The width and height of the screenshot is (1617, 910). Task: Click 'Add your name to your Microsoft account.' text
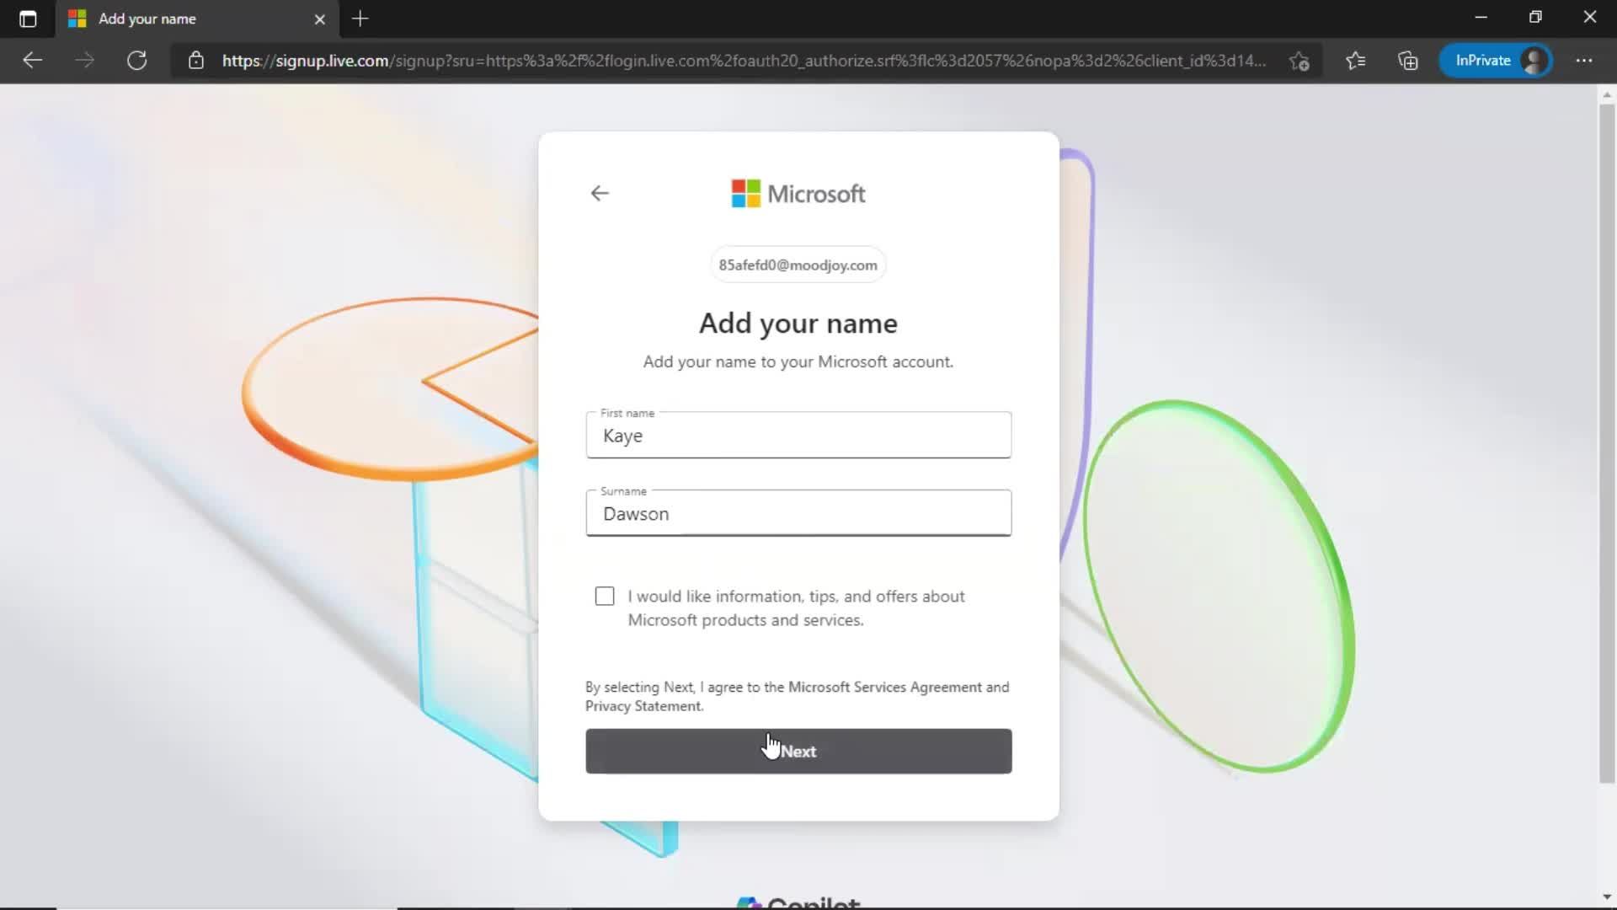798,361
